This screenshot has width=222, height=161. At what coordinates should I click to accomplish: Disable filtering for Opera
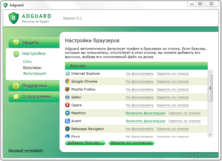coord(140,105)
